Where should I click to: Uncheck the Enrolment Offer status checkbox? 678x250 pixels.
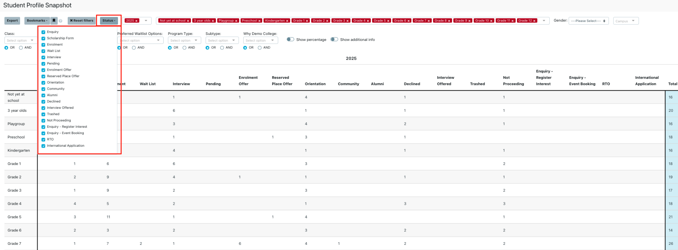coord(44,70)
